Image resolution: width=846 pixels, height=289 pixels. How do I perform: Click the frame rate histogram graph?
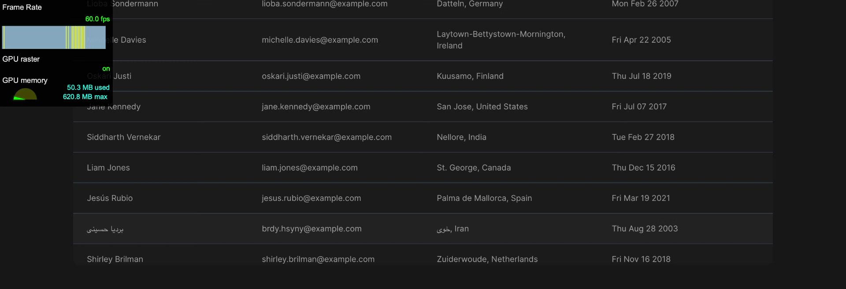[x=54, y=37]
